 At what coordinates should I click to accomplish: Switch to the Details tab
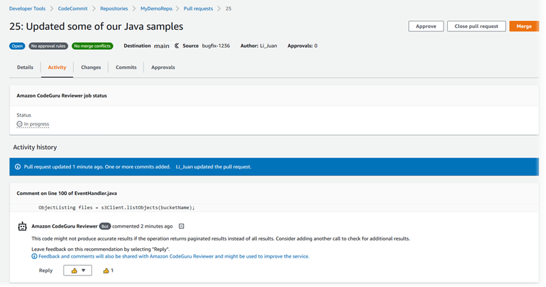click(x=25, y=67)
